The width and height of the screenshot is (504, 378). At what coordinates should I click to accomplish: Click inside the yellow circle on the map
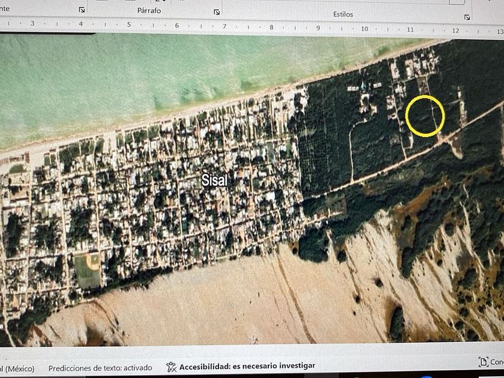[425, 115]
